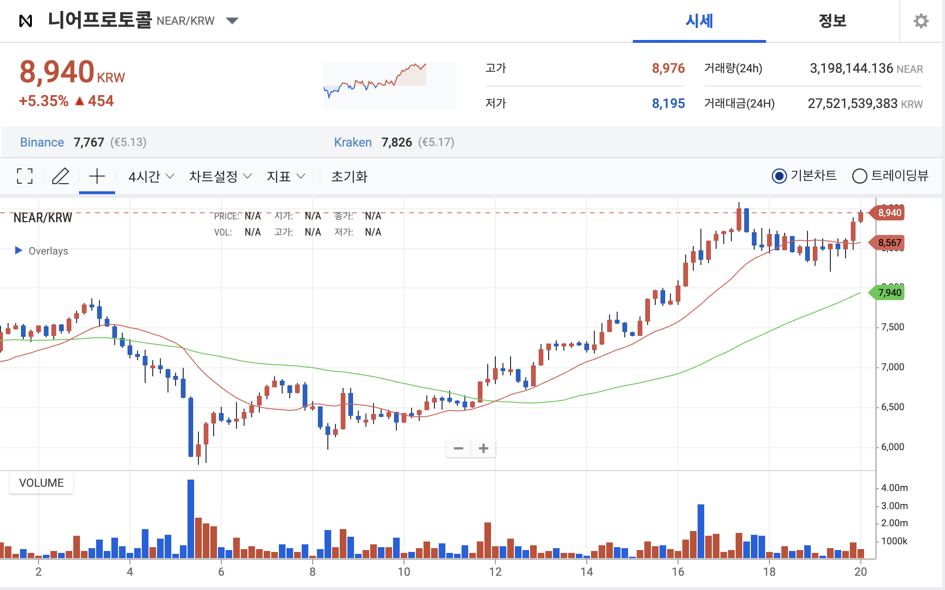The height and width of the screenshot is (590, 945).
Task: Select the pencil drawing tool
Action: [60, 176]
